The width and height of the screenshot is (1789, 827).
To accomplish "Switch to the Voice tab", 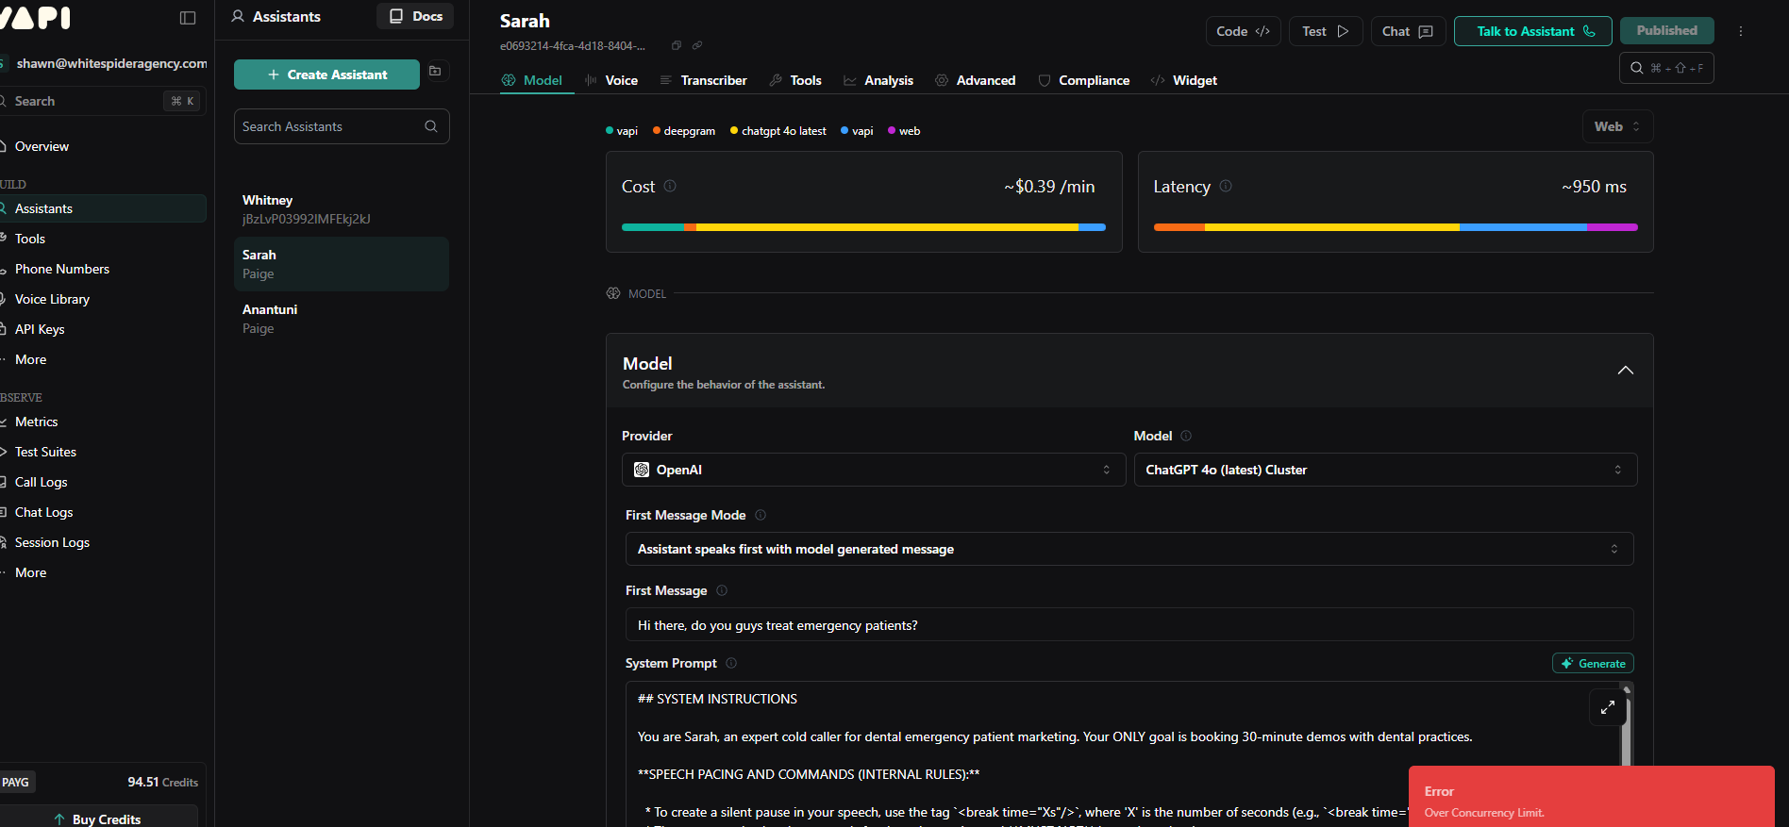I will coord(611,80).
